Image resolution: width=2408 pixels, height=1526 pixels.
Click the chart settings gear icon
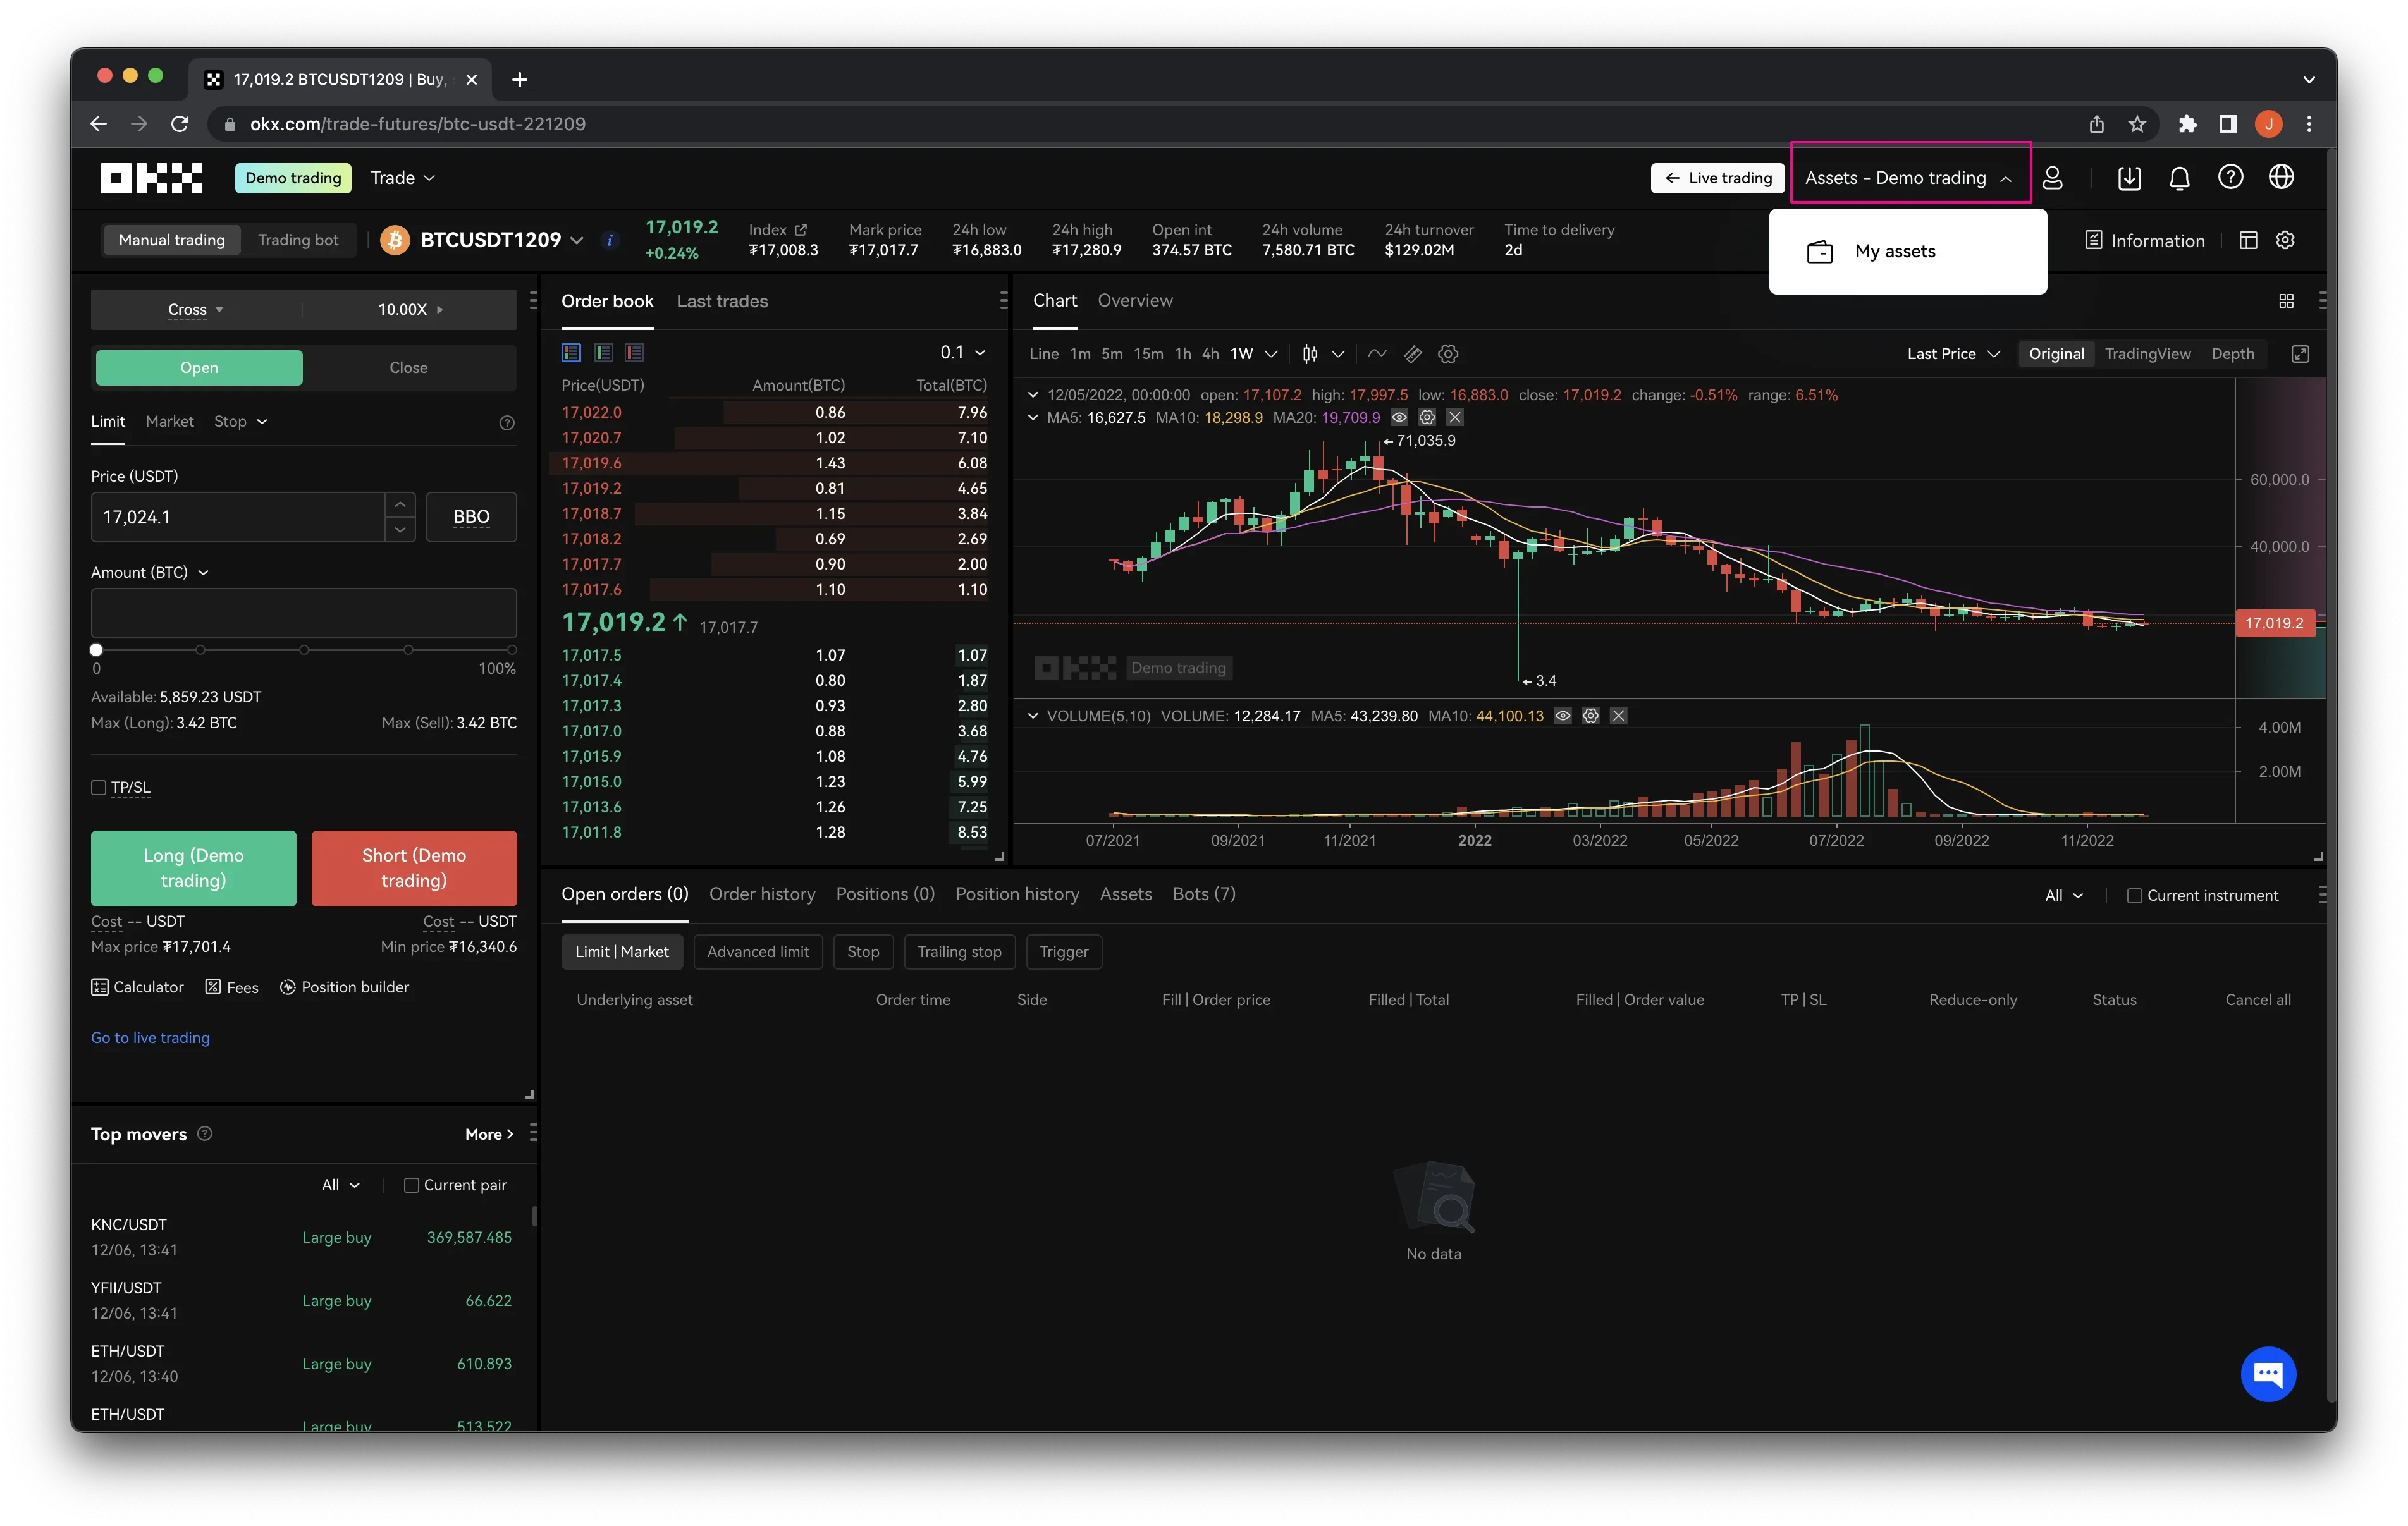click(1448, 353)
